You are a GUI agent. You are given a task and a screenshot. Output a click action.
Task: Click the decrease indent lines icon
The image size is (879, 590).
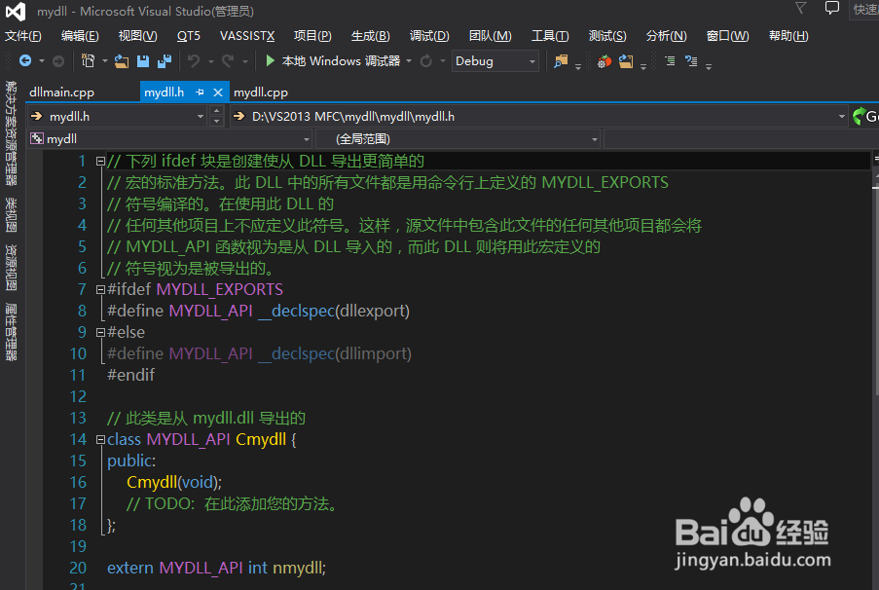pyautogui.click(x=670, y=60)
